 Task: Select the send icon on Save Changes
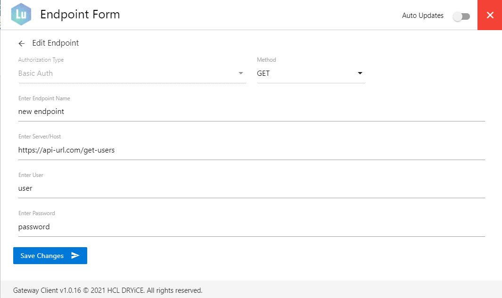pyautogui.click(x=76, y=256)
